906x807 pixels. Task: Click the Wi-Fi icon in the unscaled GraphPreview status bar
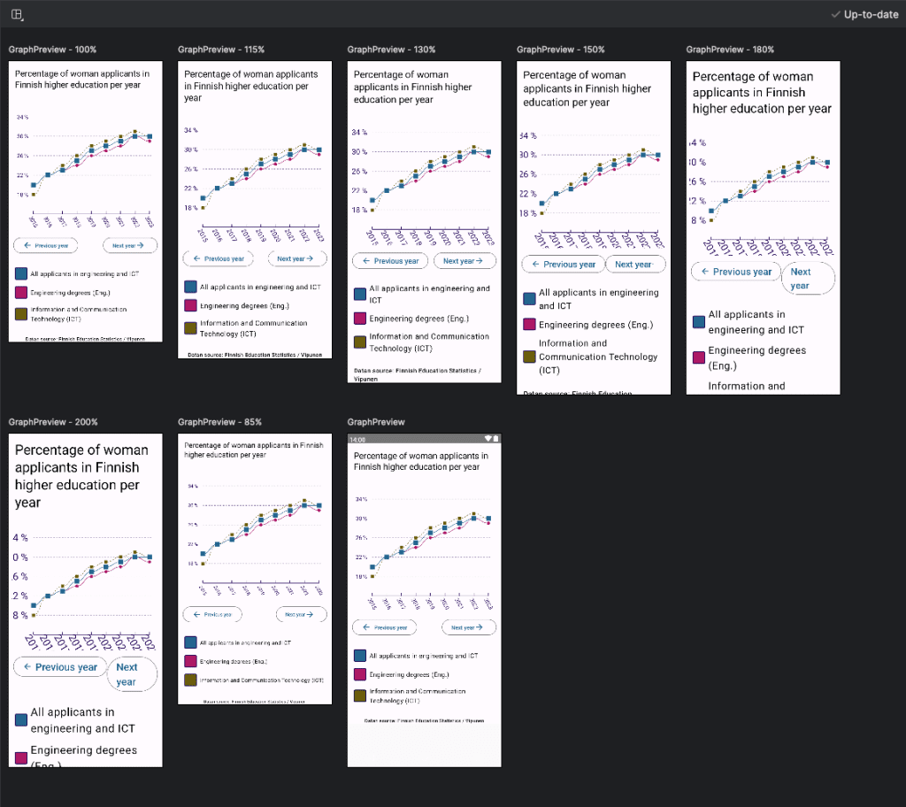(488, 439)
